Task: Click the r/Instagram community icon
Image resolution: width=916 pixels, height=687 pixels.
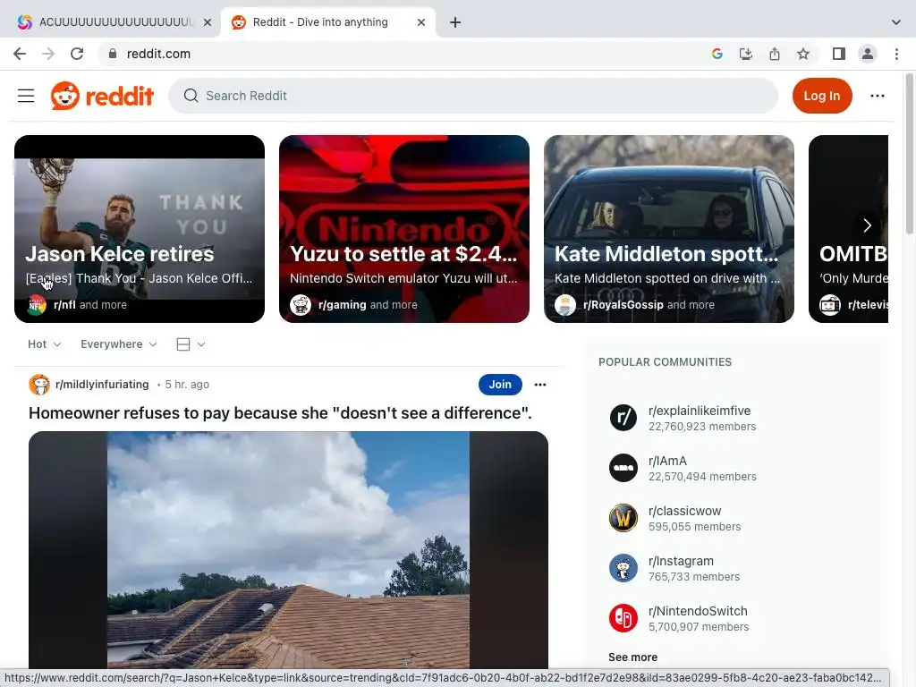Action: coord(623,568)
